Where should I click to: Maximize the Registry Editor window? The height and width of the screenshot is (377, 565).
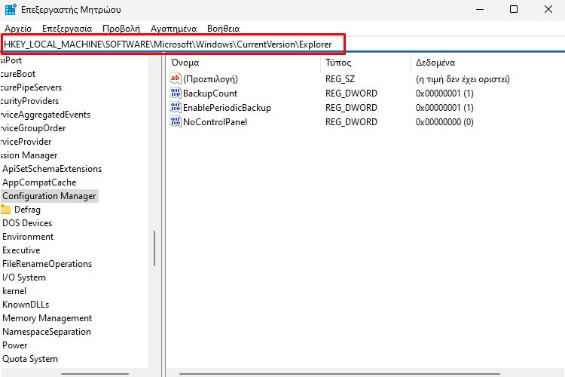514,9
